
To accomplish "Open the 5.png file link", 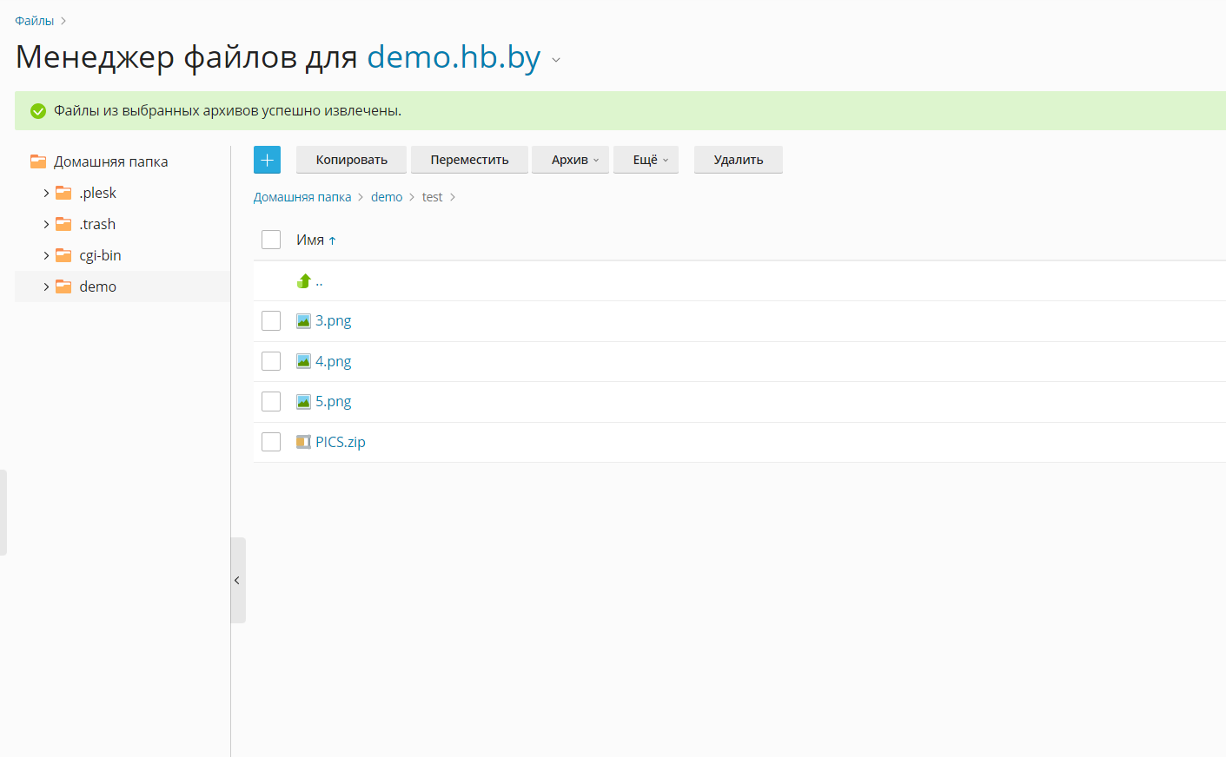I will click(333, 401).
